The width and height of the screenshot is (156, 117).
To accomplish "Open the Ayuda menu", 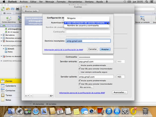I will (99, 2).
